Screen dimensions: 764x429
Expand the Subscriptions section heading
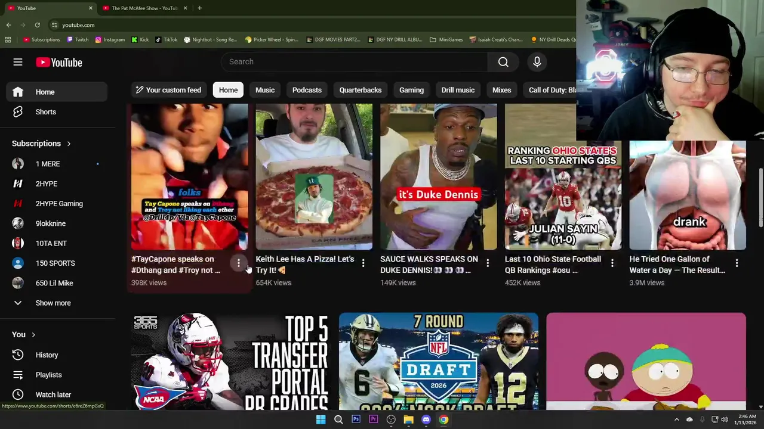(41, 144)
